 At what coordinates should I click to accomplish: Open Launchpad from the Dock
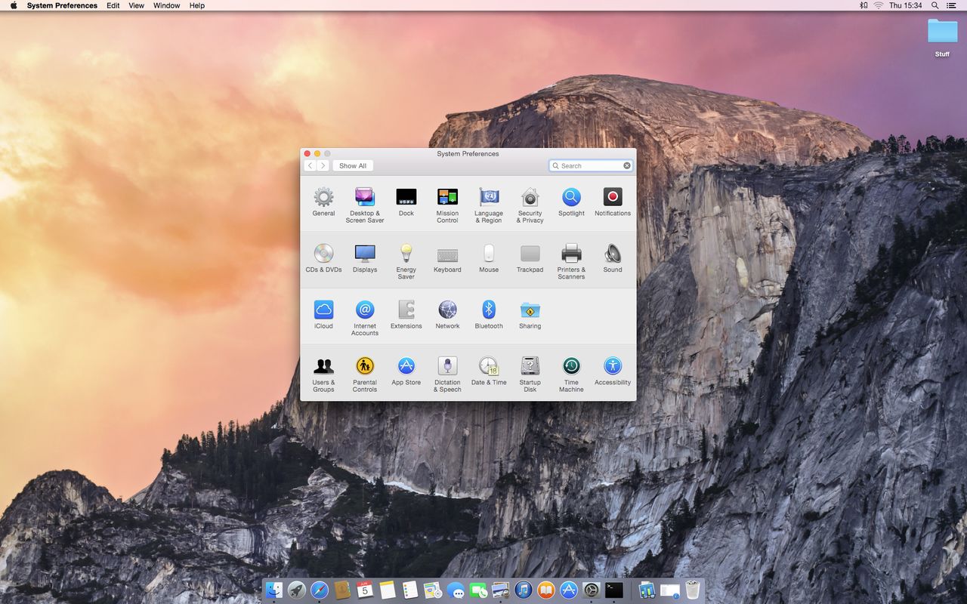(x=297, y=590)
